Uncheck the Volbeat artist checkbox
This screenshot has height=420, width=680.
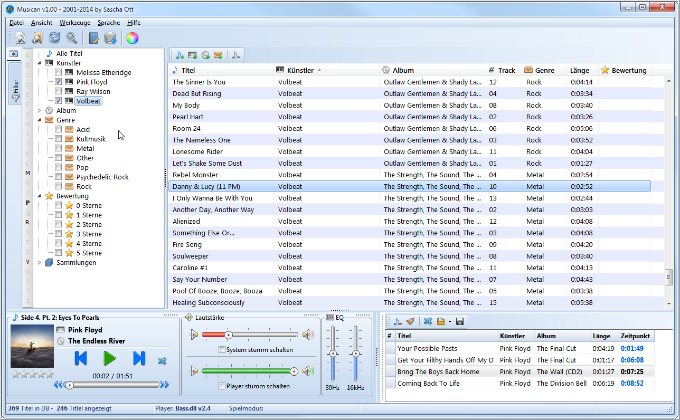pos(59,101)
